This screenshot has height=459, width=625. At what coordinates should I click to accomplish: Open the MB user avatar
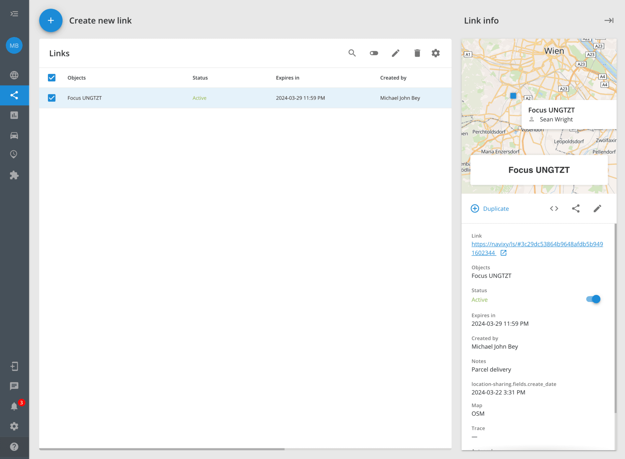pyautogui.click(x=14, y=46)
